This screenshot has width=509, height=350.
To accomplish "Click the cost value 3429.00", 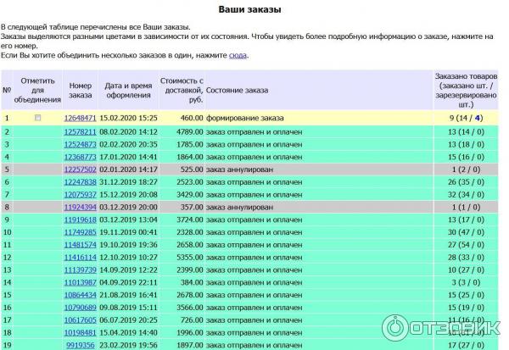I will (189, 195).
